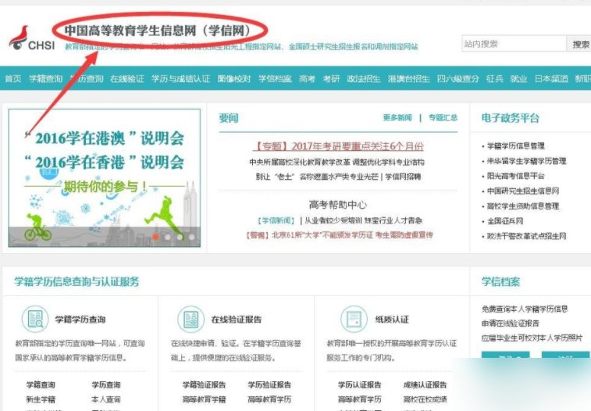Viewport: 591px width, 411px height.
Task: Open the 首页 nav item
Action: pyautogui.click(x=13, y=78)
